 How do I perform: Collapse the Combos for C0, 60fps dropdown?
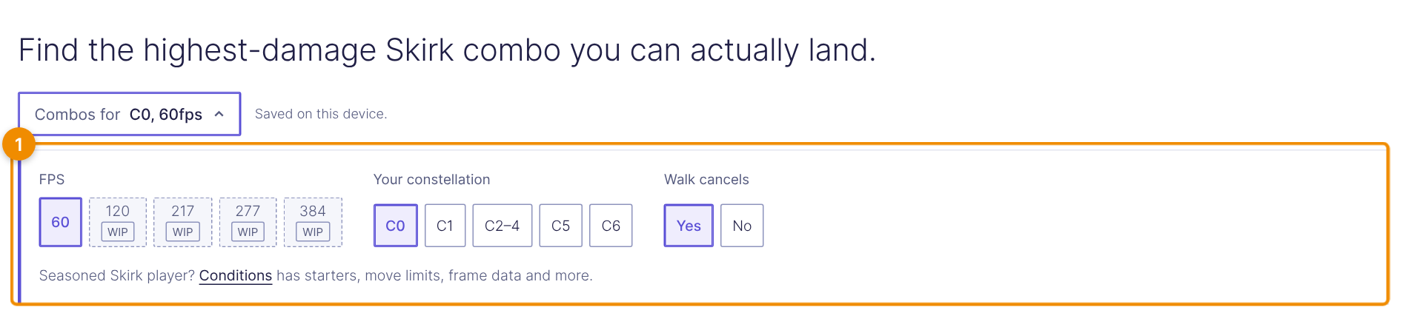tap(130, 114)
